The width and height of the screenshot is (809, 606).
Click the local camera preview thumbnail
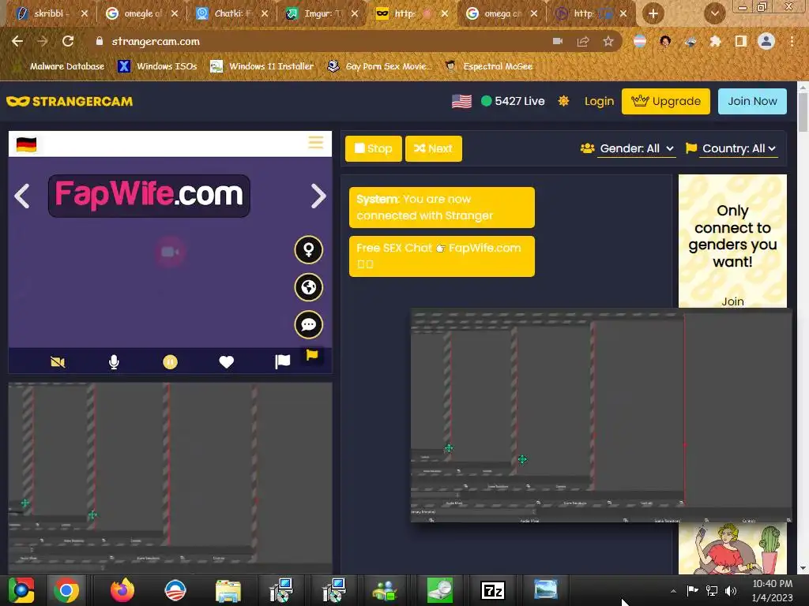coord(171,477)
